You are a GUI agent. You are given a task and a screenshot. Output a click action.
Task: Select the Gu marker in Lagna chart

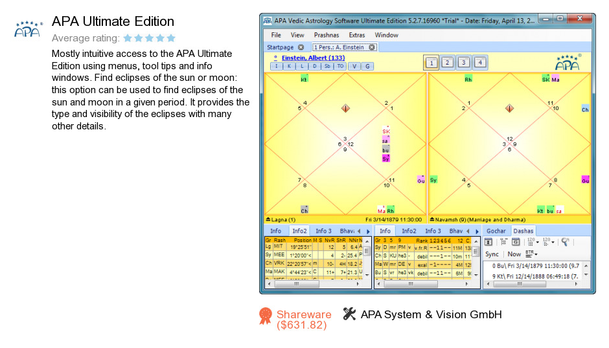(420, 180)
